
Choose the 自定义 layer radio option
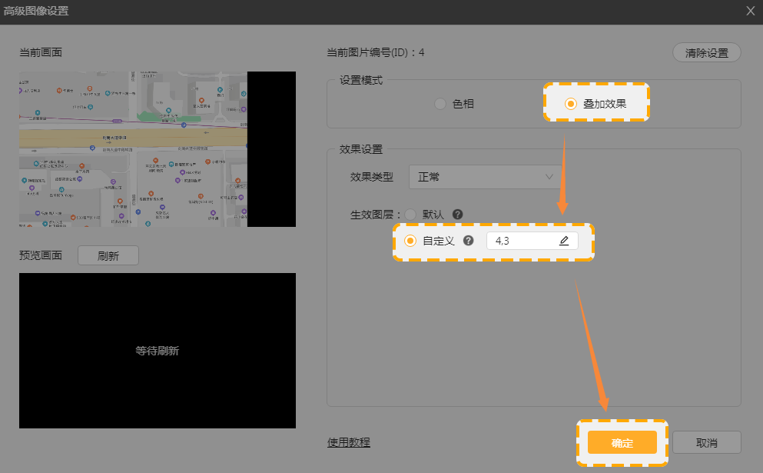point(410,241)
